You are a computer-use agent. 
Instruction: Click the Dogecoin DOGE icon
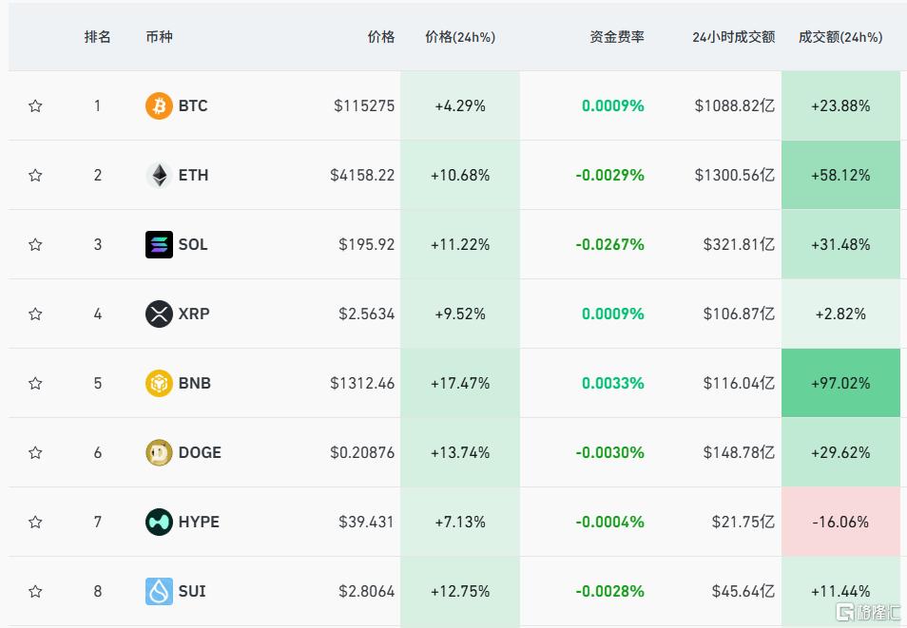tap(159, 452)
